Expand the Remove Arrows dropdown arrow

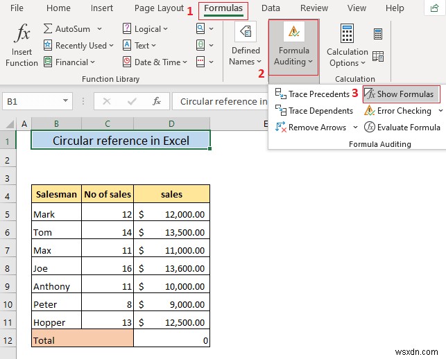(x=355, y=128)
